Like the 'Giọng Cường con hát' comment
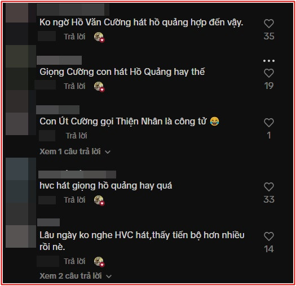Image resolution: width=296 pixels, height=286 pixels. (269, 73)
